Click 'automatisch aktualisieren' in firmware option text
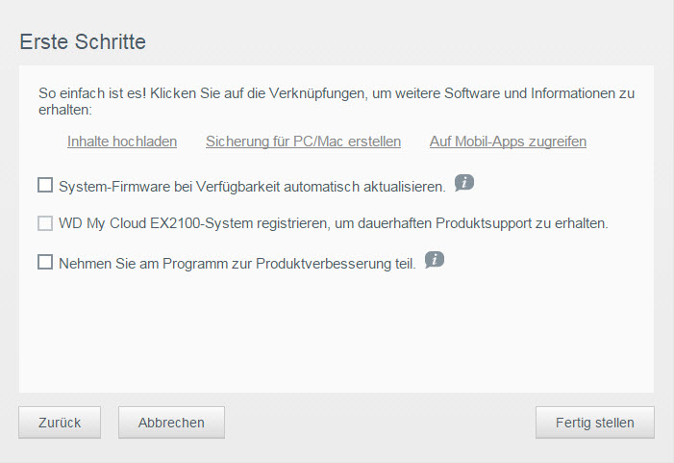This screenshot has width=674, height=463. point(364,187)
